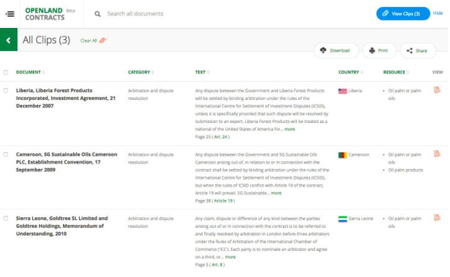Click the Share network icon

click(x=410, y=51)
